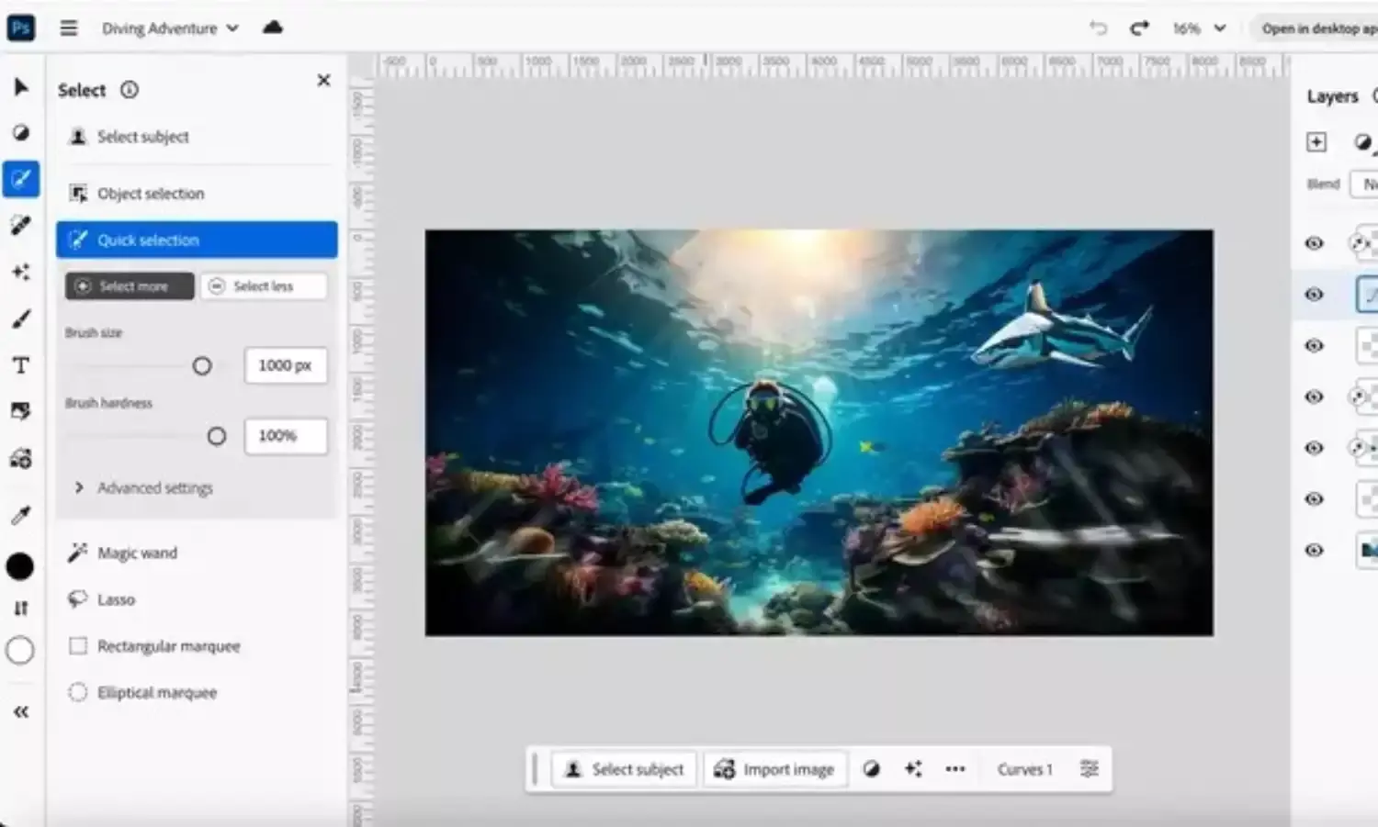This screenshot has height=827, width=1378.
Task: Hide the bottom layer via eye icon
Action: coord(1315,551)
